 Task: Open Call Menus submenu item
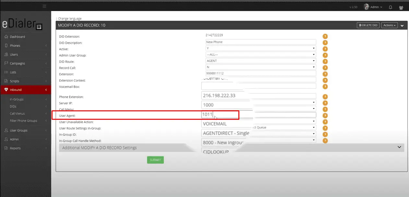click(x=17, y=114)
